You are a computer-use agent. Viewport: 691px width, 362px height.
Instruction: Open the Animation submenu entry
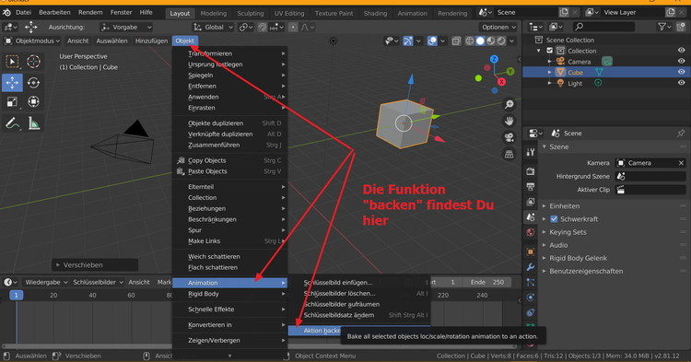[x=229, y=283]
